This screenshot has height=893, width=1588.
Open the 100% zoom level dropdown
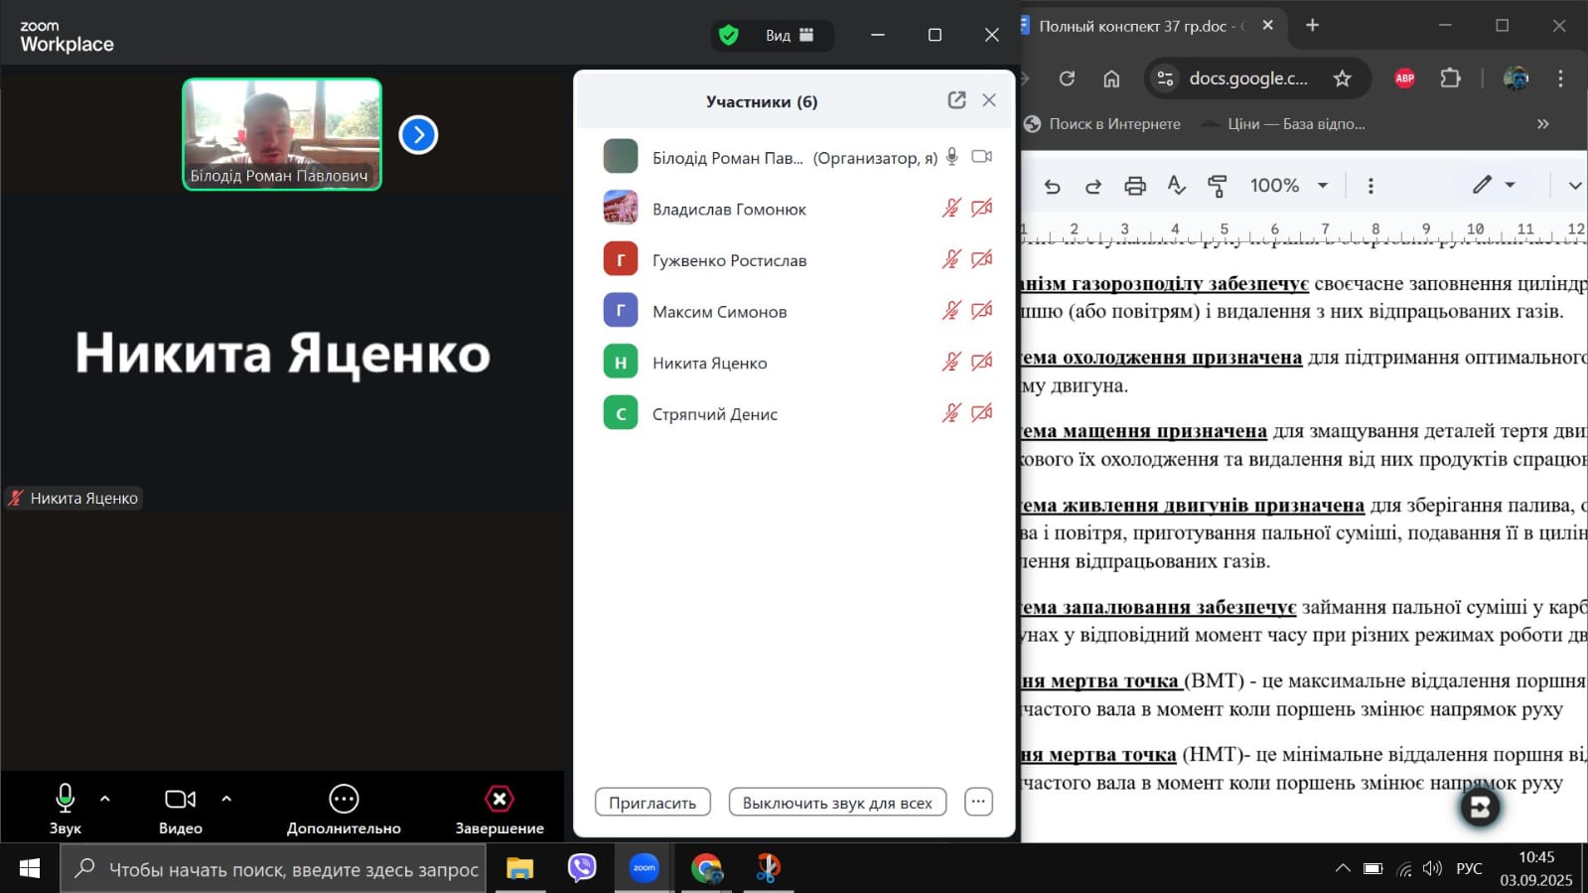[1288, 186]
